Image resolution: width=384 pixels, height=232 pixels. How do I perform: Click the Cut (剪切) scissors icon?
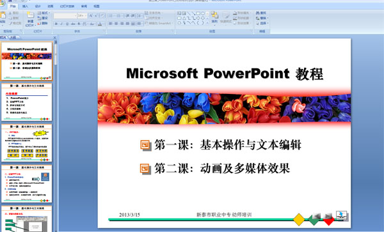10,13
